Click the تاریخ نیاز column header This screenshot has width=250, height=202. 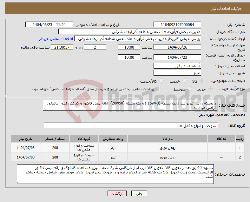pos(26,139)
